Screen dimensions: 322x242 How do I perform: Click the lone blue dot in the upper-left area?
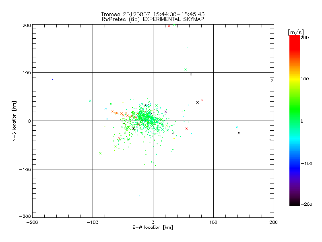52,79
